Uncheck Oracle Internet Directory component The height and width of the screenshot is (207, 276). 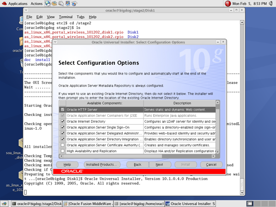pos(63,121)
